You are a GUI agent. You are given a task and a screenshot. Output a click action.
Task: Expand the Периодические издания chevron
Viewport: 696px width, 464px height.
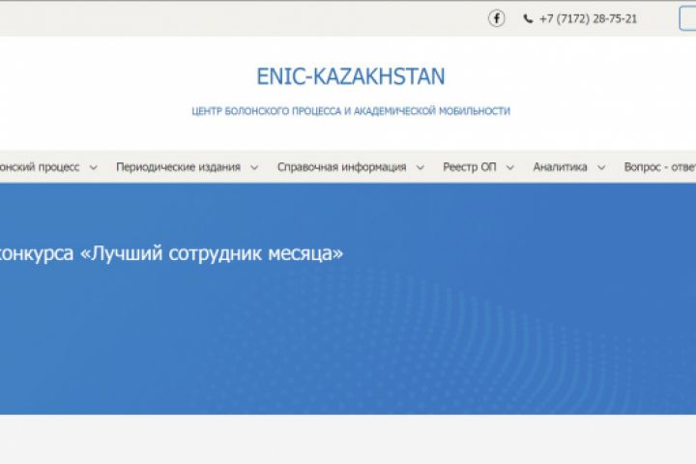[254, 168]
